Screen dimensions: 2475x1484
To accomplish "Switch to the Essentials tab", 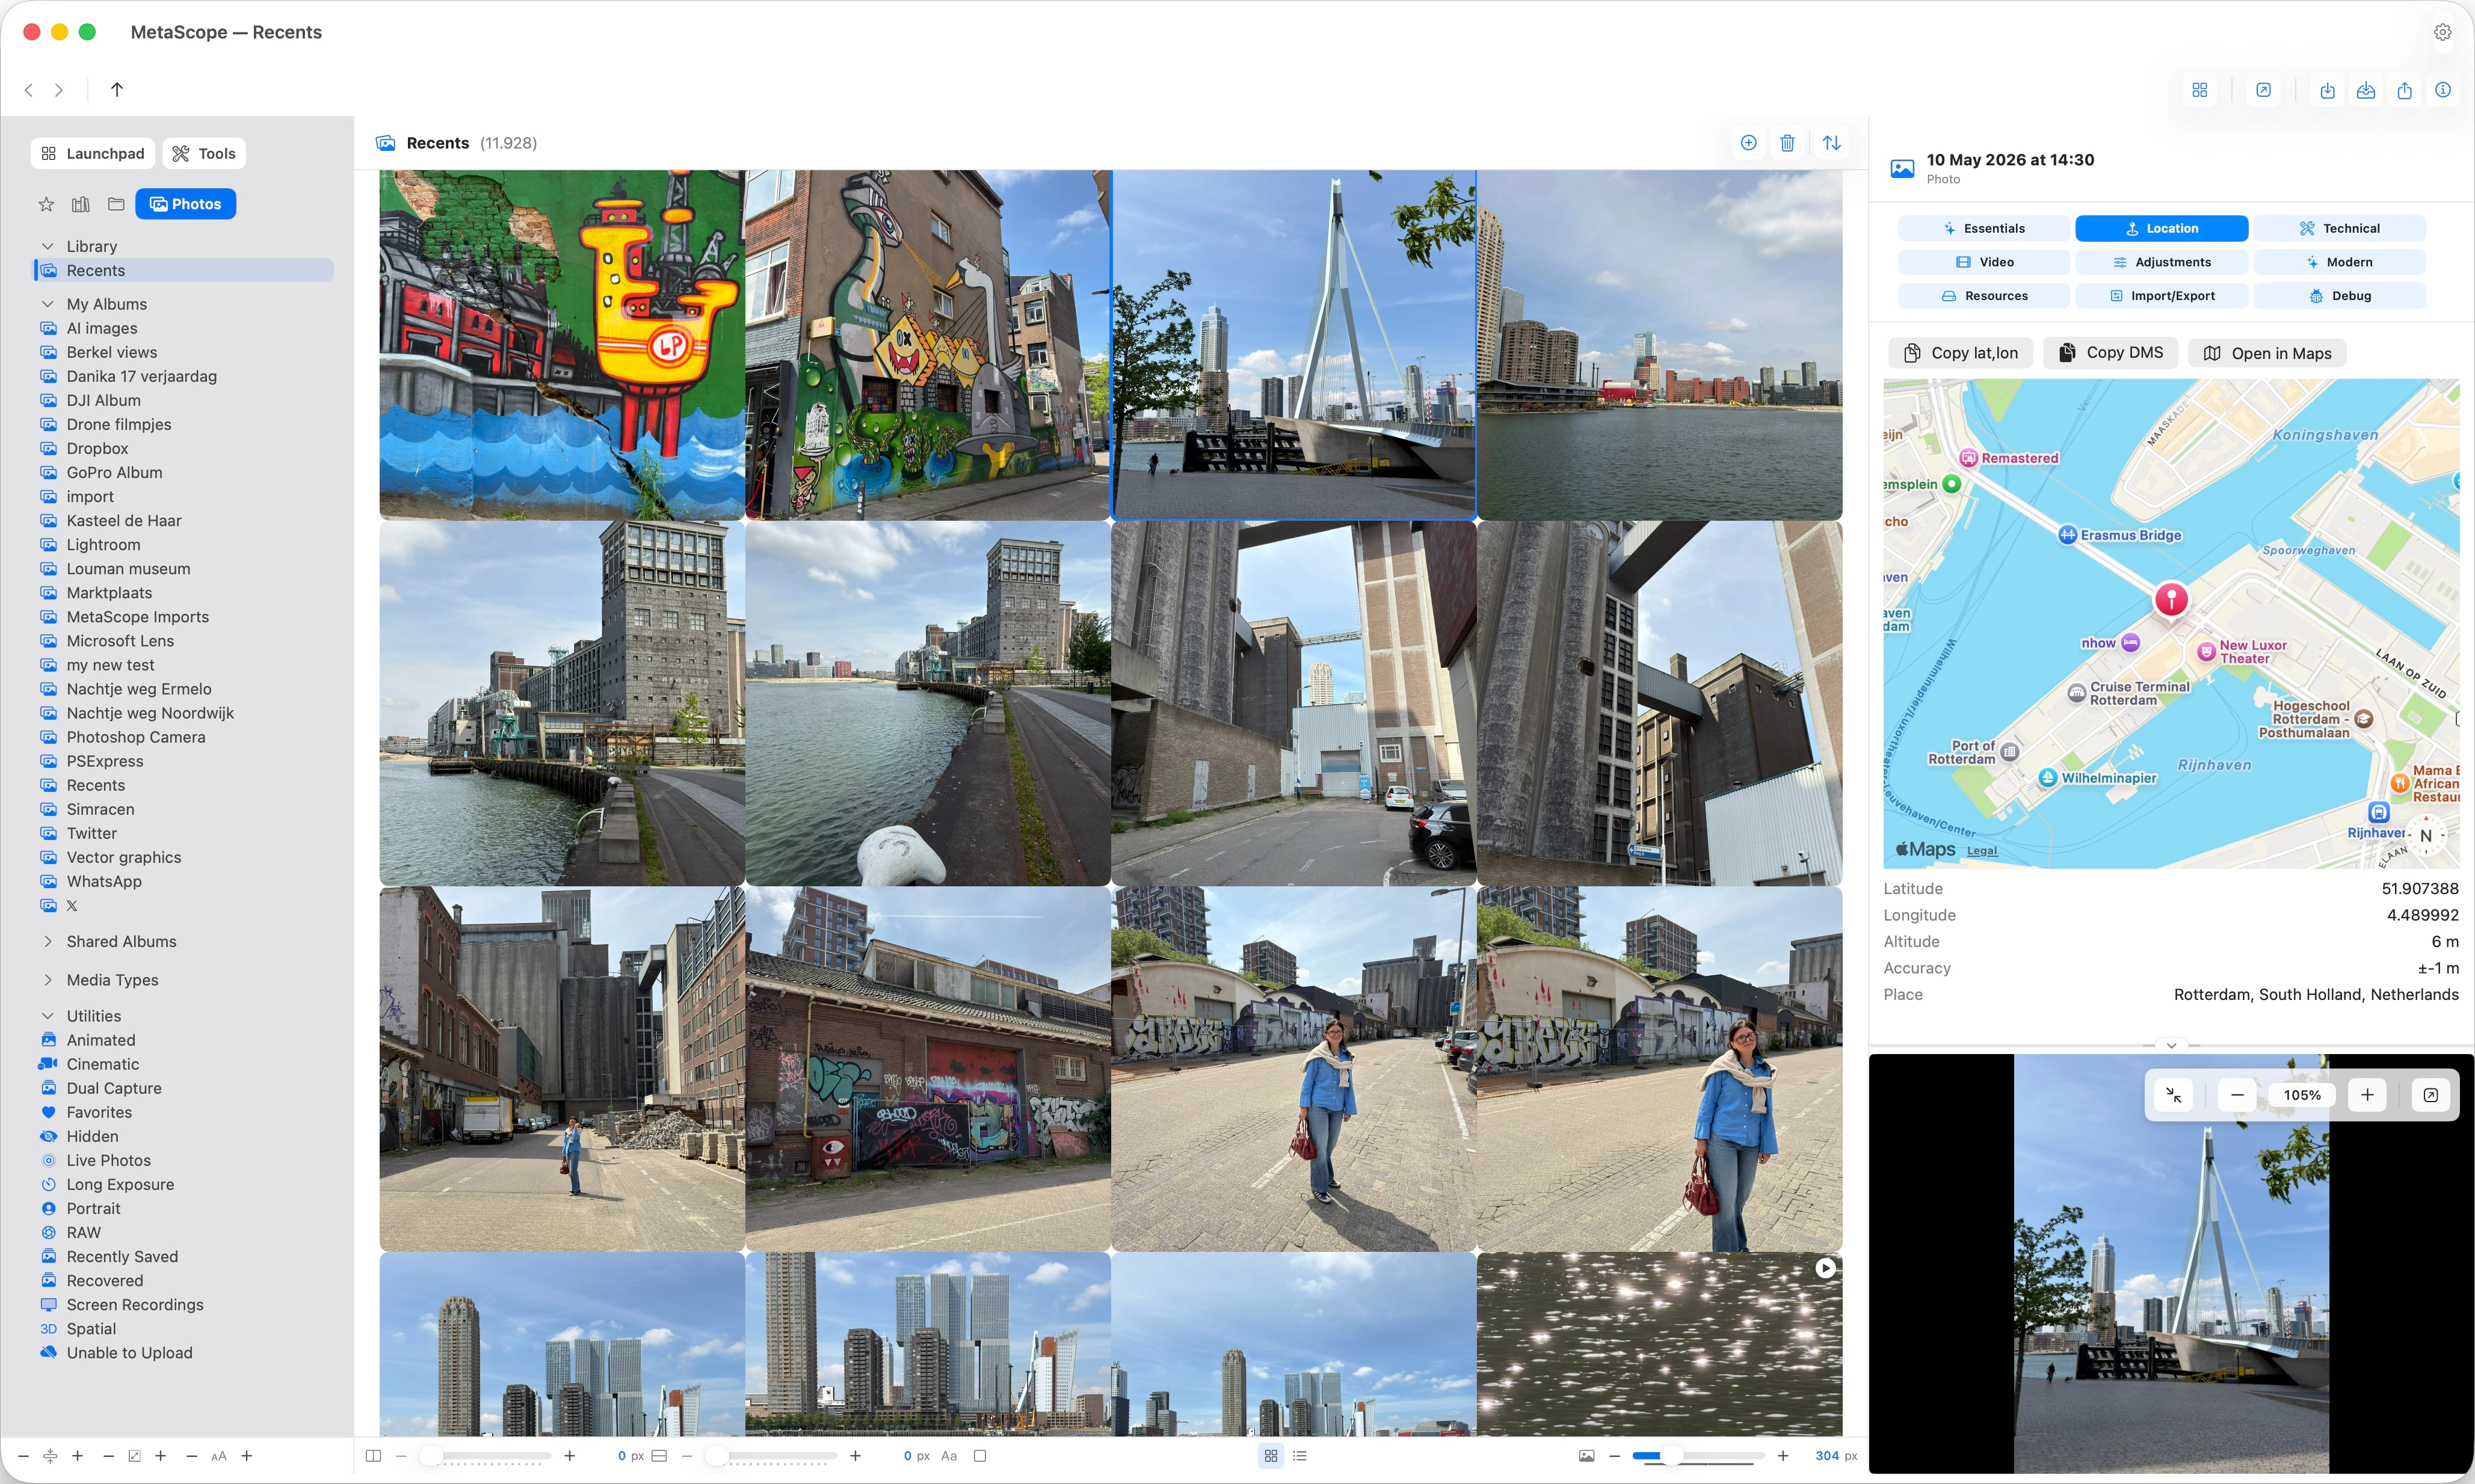I will click(x=1984, y=228).
